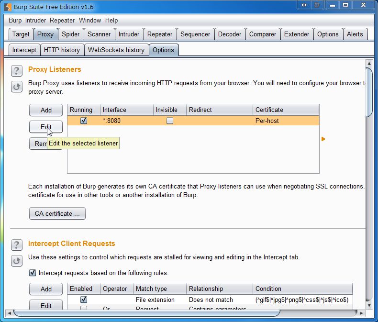Select the File extension rule cell
378x322 pixels.
click(160, 300)
